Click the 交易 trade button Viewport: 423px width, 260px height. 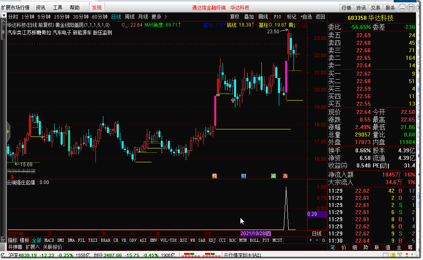click(x=375, y=8)
